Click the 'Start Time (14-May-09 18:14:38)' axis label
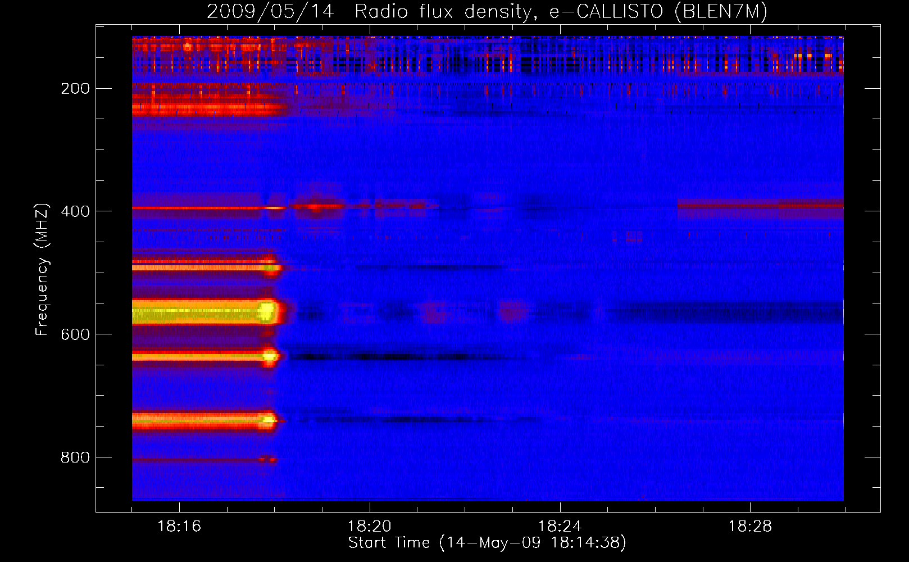The image size is (909, 562). [487, 542]
